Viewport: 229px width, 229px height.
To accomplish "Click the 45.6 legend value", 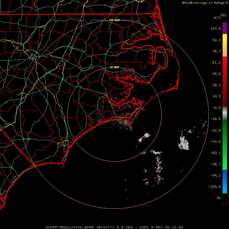I will [x=217, y=74].
